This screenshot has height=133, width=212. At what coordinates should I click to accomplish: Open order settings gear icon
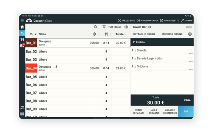point(190,34)
